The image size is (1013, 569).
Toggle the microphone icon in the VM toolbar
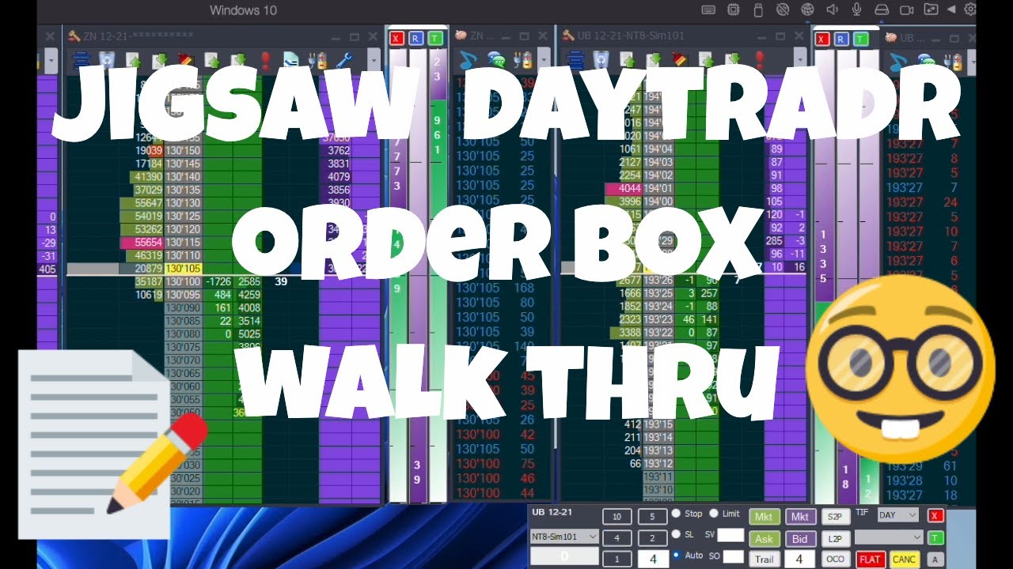coord(856,9)
